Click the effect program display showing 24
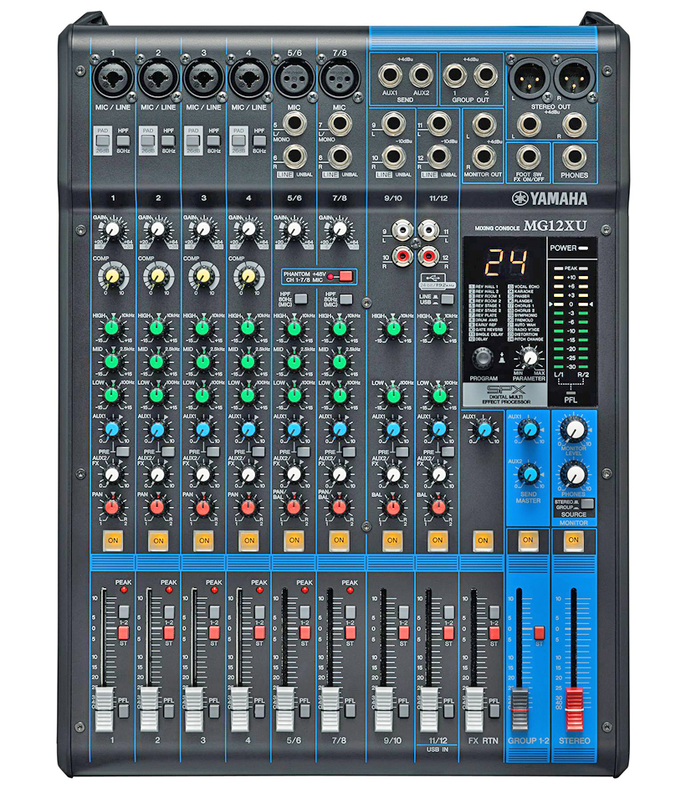This screenshot has width=686, height=793. click(x=506, y=262)
